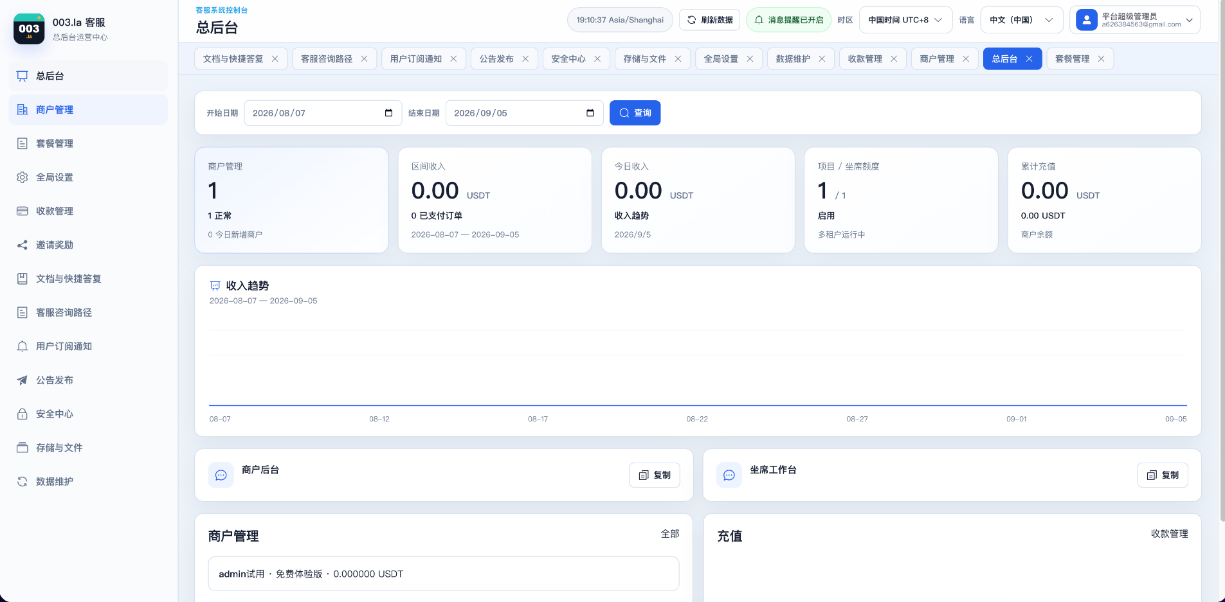Viewport: 1225px width, 602px height.
Task: Toggle the 消息提醒已开启 notification switch
Action: point(788,20)
